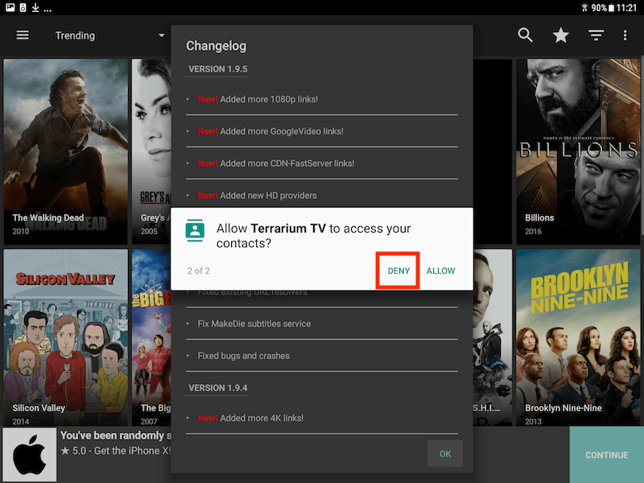Tap the Apple logo ad icon

coord(30,455)
